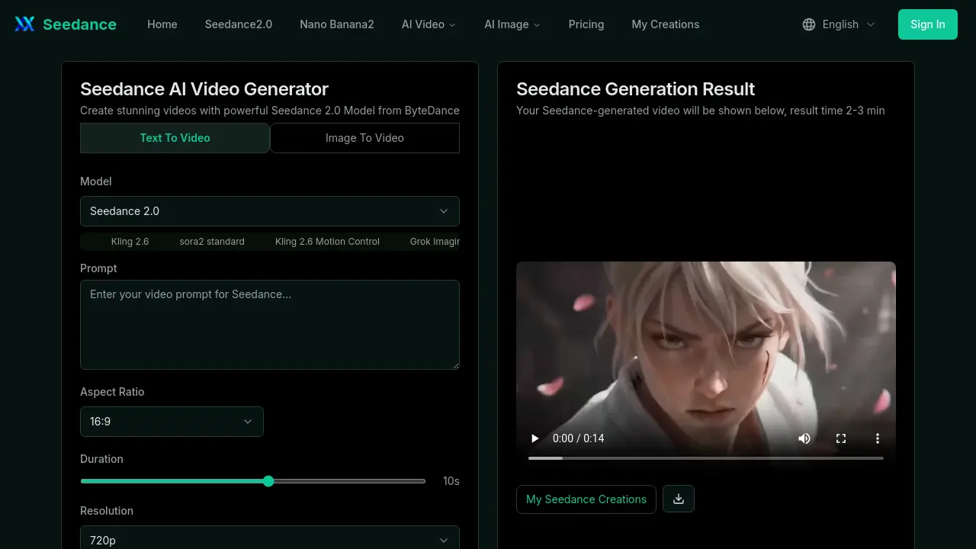Open the Seedance2.0 nav item
The width and height of the screenshot is (976, 549).
pos(239,24)
